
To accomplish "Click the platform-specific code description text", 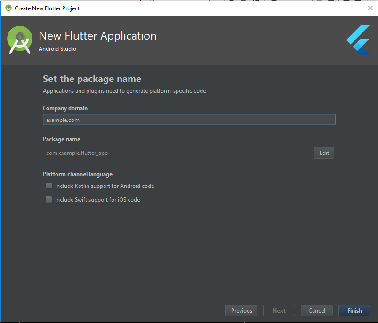I will [x=124, y=91].
